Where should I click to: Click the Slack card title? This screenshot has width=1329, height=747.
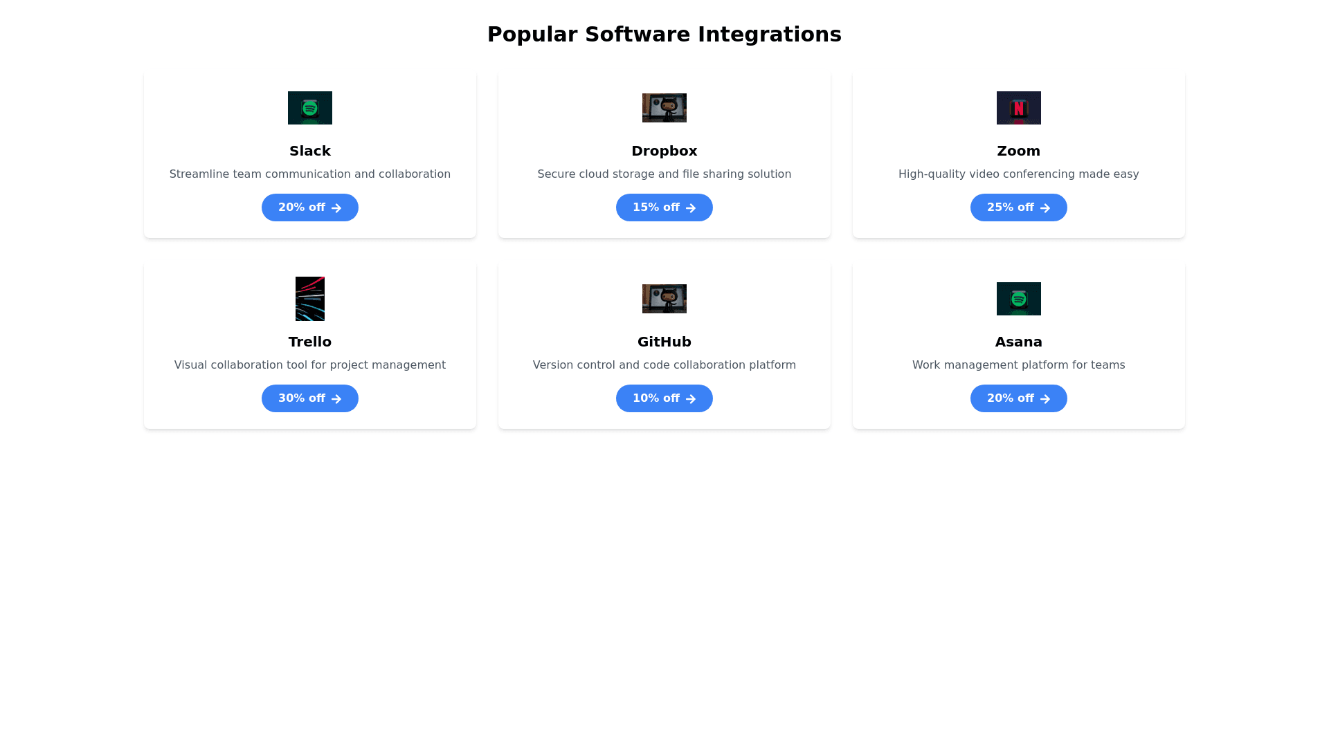pos(309,151)
